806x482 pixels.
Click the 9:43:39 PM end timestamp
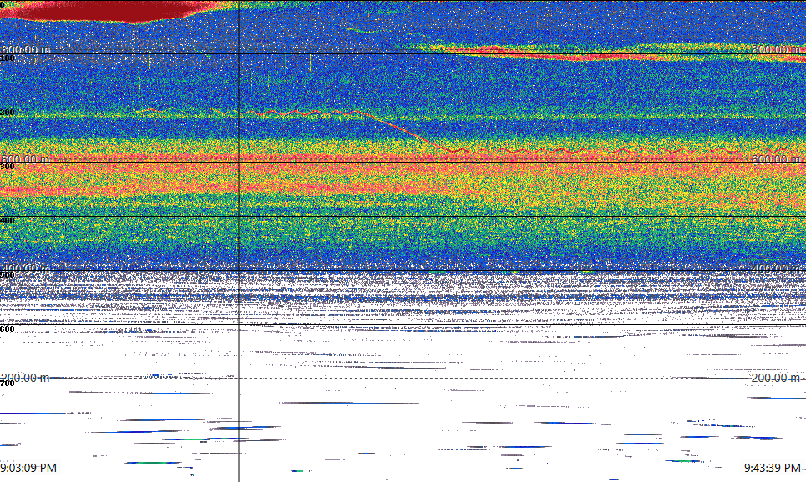pos(773,468)
